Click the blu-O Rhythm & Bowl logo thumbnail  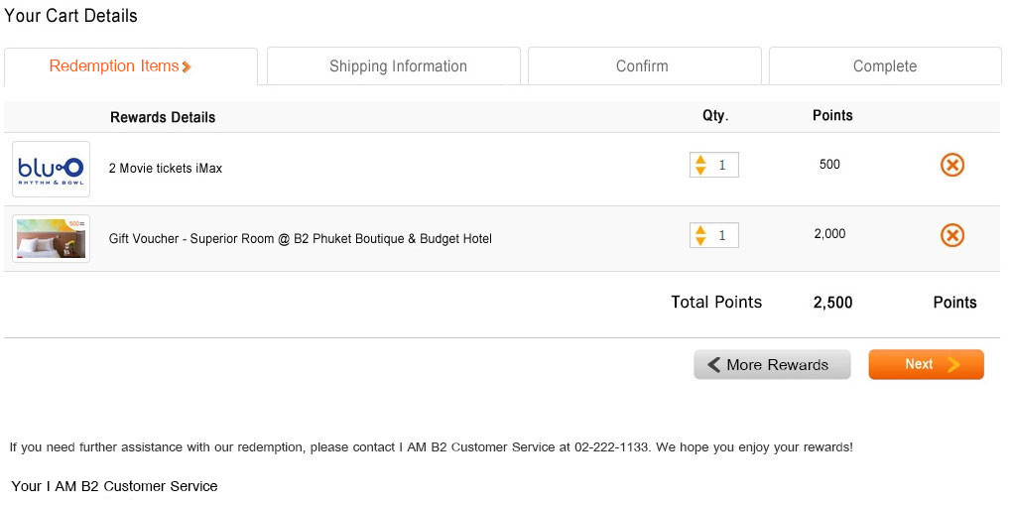click(51, 169)
